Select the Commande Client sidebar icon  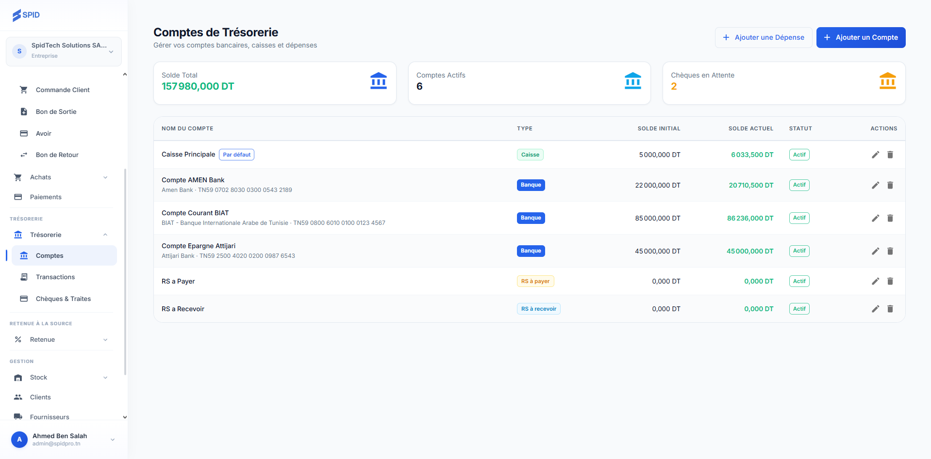click(x=23, y=90)
